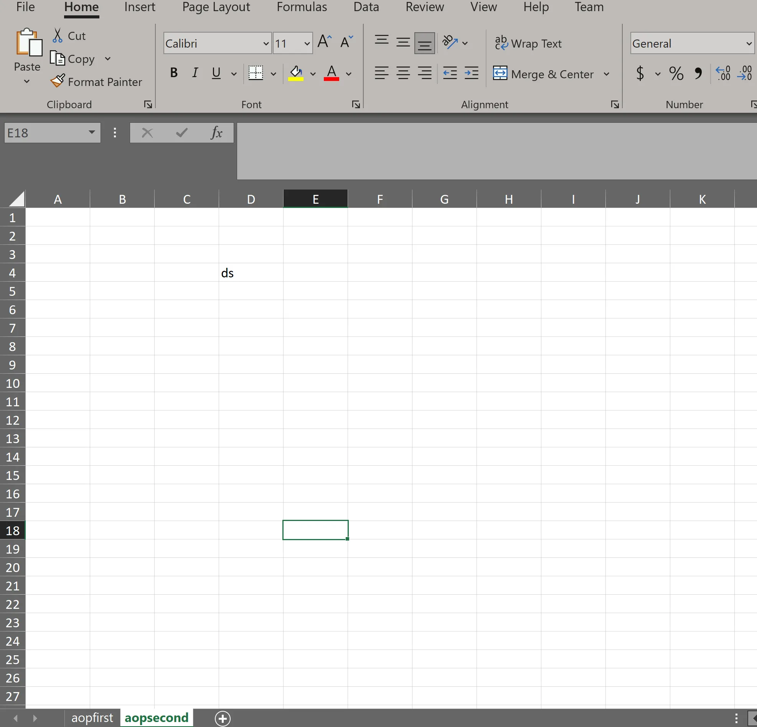The height and width of the screenshot is (727, 757).
Task: Open the General number format dropdown
Action: pos(749,43)
